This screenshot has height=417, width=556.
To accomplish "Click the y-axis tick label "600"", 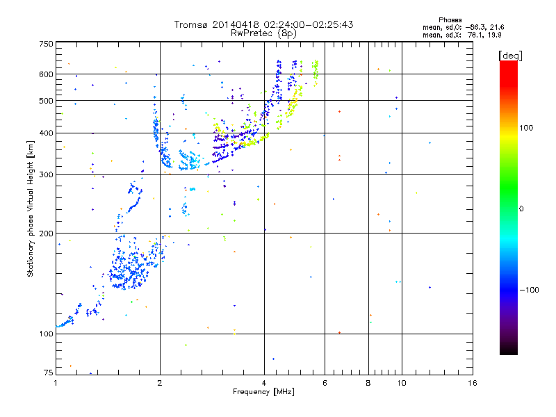I will tap(46, 74).
